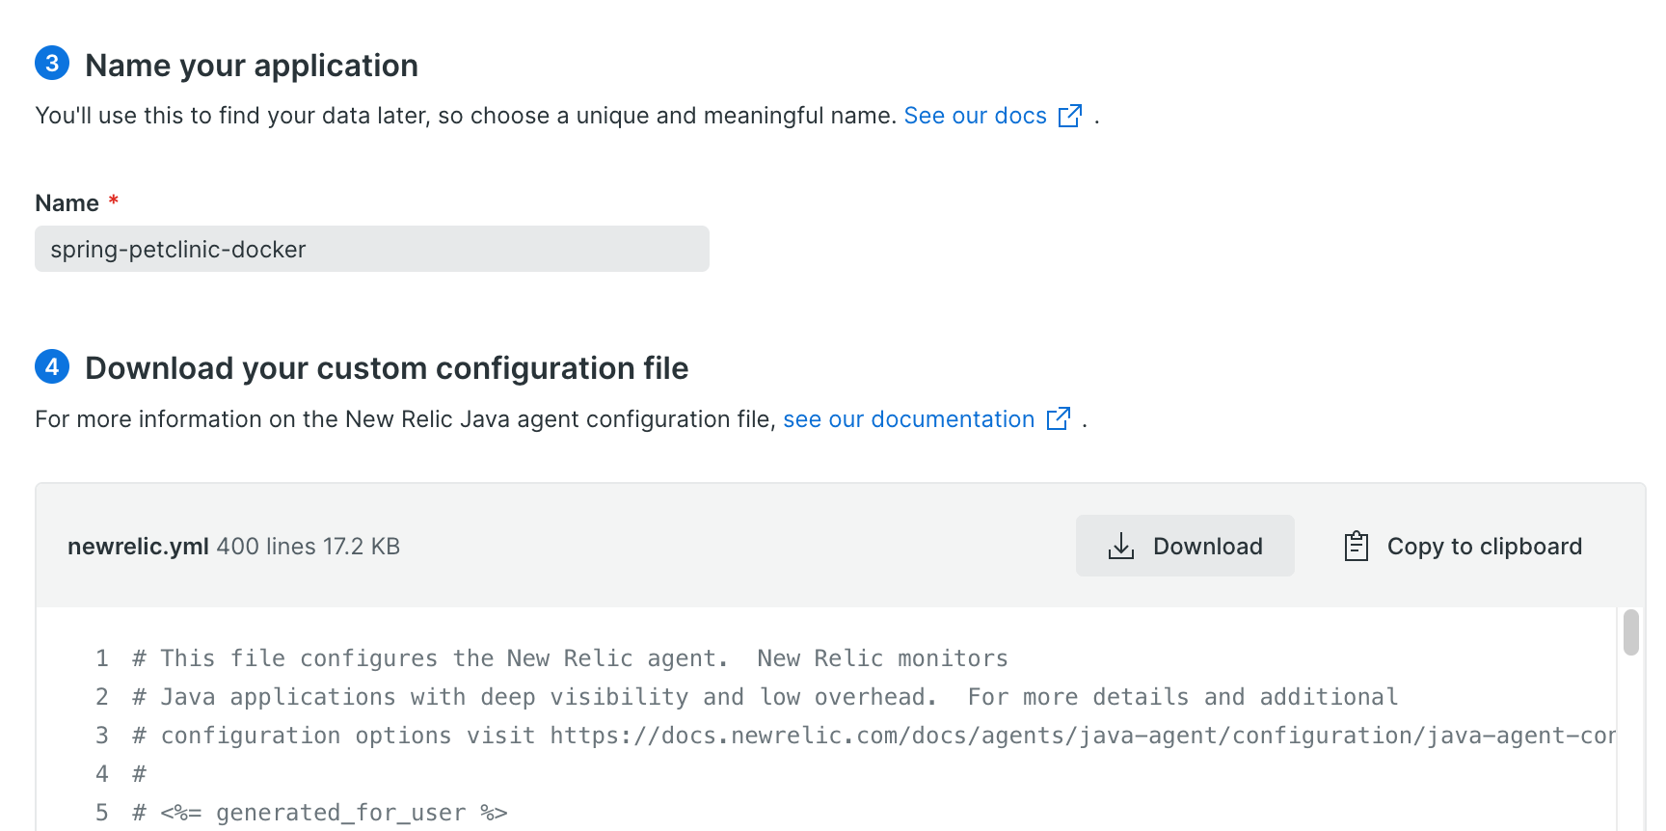Click "generated_for_user" on line 5
This screenshot has height=831, width=1666.
point(340,813)
